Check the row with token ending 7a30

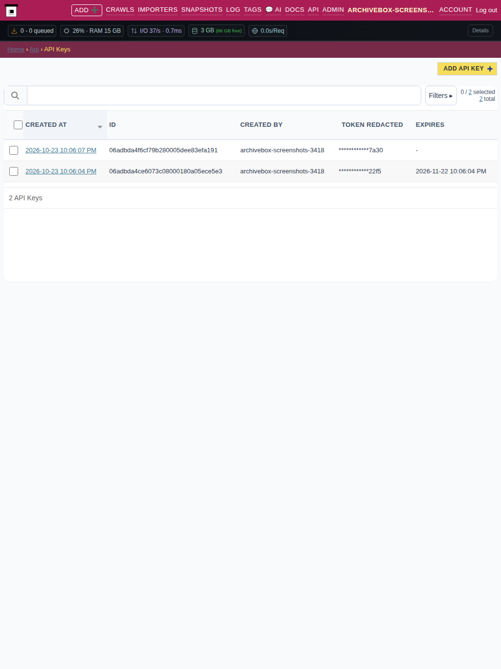point(14,150)
